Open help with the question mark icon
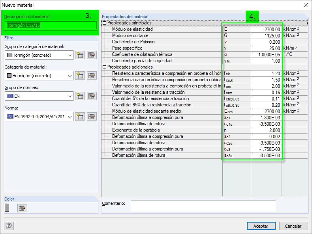The width and height of the screenshot is (312, 234). pyautogui.click(x=9, y=226)
